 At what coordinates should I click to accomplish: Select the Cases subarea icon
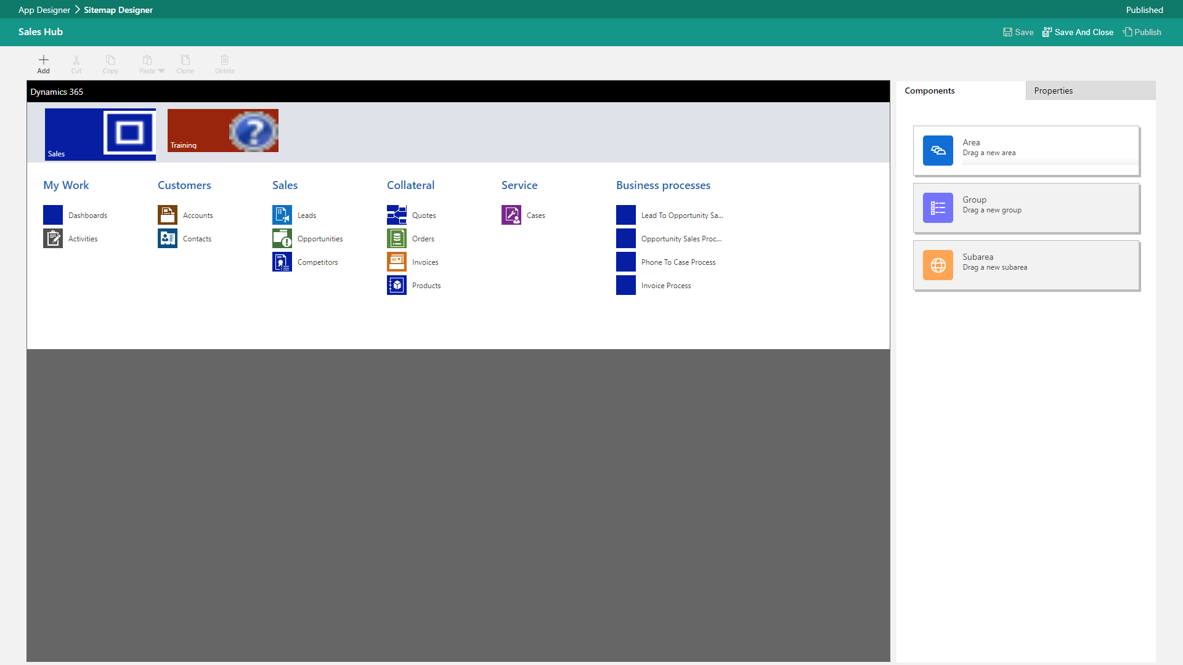[511, 214]
